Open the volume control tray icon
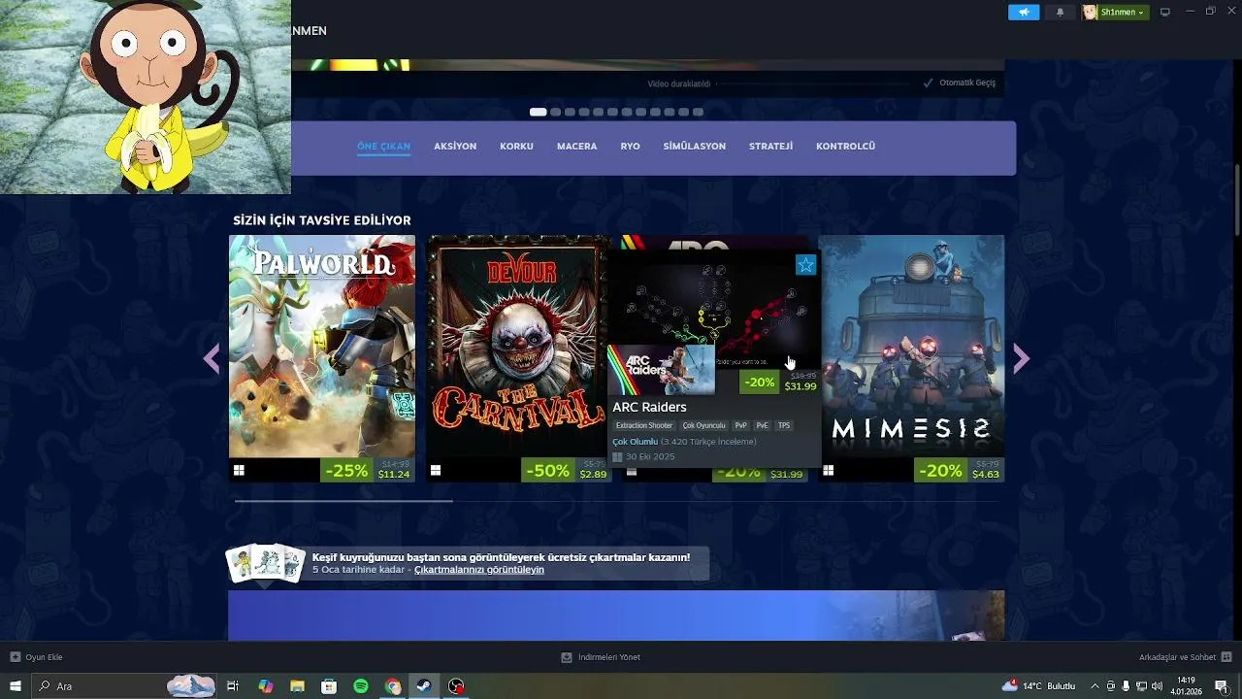The width and height of the screenshot is (1242, 699). pyautogui.click(x=1157, y=686)
